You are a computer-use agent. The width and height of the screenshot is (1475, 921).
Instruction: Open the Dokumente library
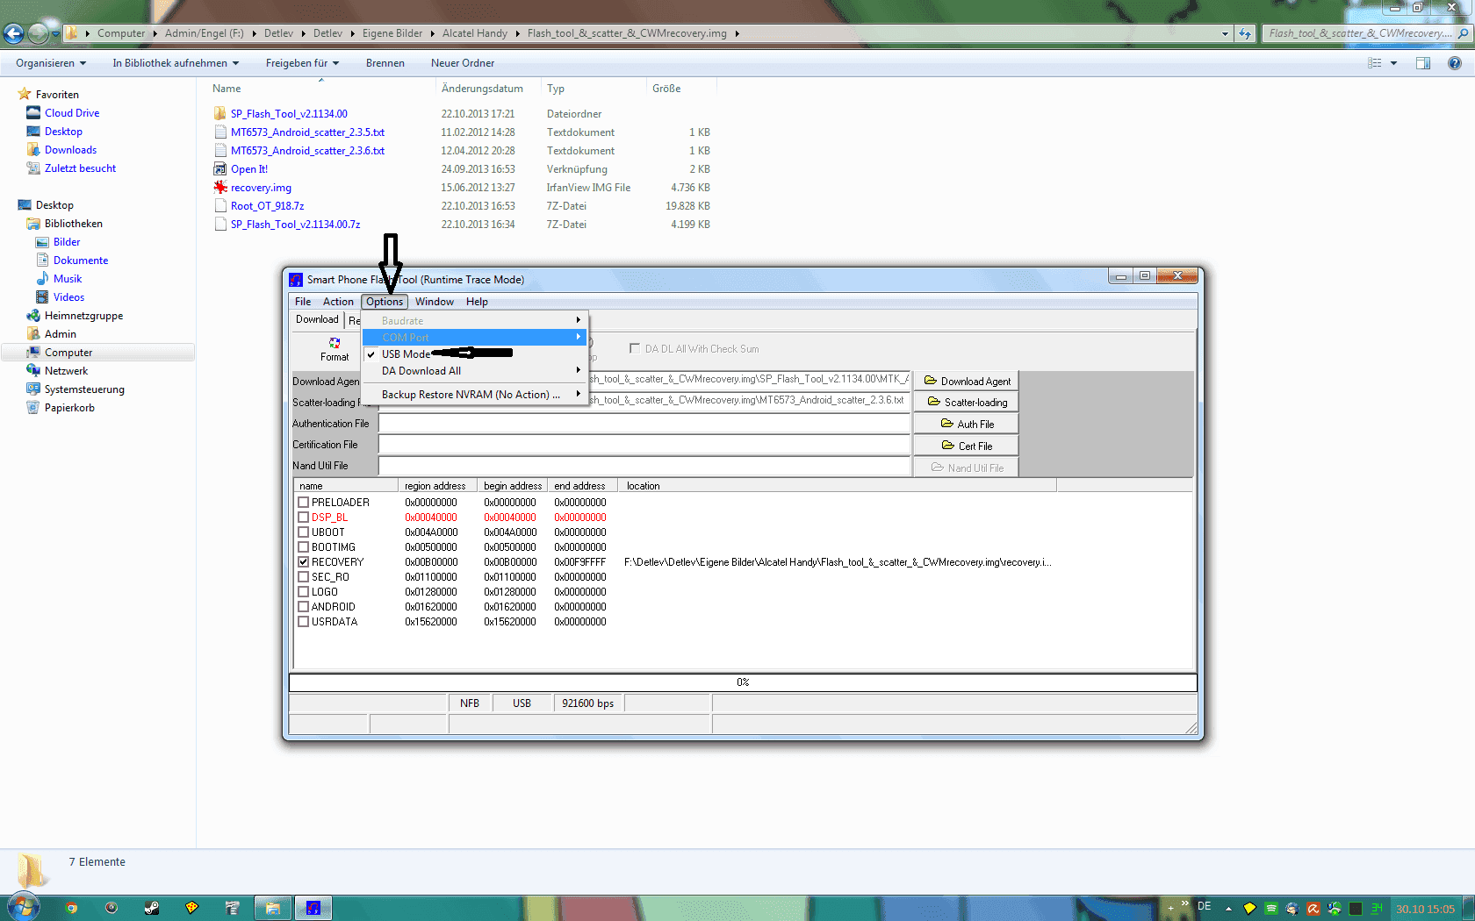point(81,261)
